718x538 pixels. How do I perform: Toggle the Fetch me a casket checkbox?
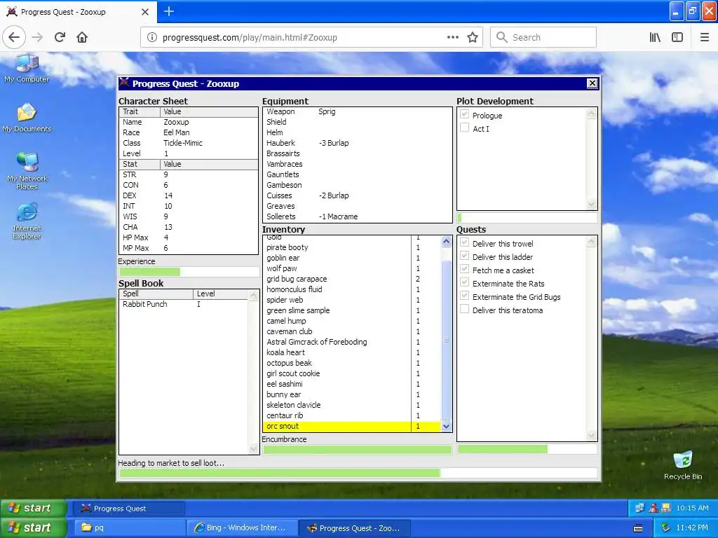(464, 269)
